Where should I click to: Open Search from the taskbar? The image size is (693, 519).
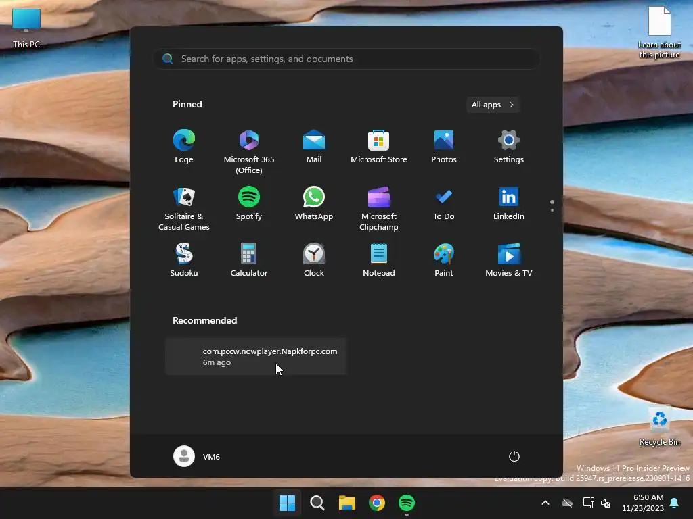[317, 503]
